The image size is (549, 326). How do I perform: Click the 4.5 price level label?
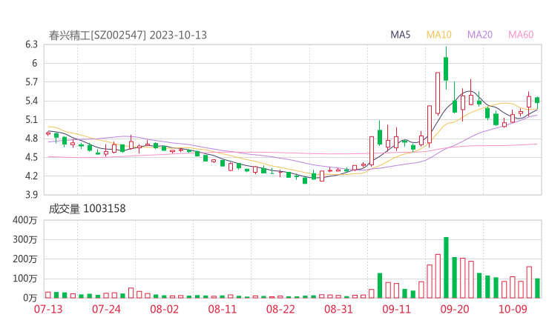(x=31, y=157)
